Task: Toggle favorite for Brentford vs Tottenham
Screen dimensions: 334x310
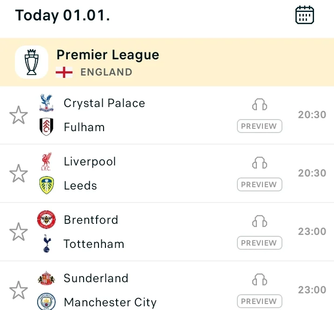Action: point(19,232)
